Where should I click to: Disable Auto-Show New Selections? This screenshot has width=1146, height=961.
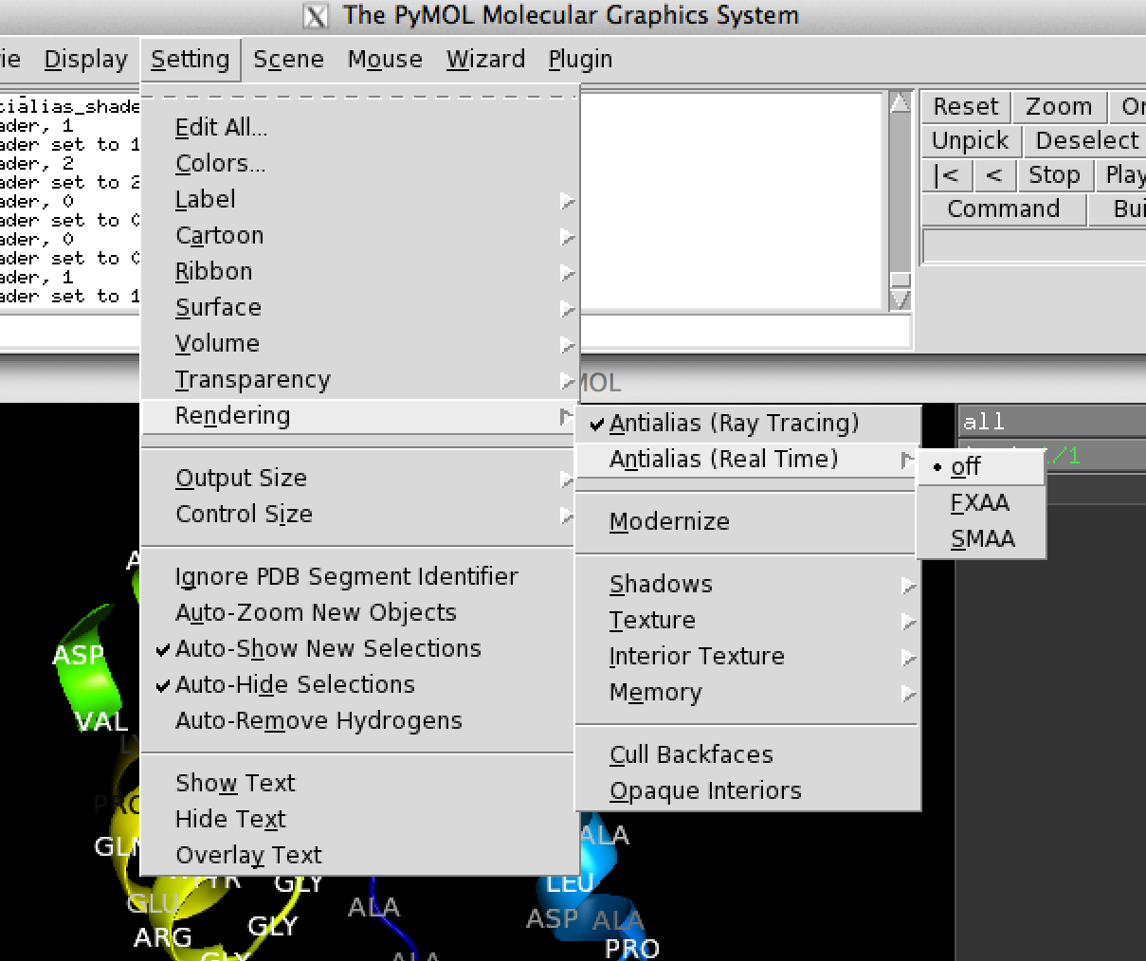pos(328,649)
